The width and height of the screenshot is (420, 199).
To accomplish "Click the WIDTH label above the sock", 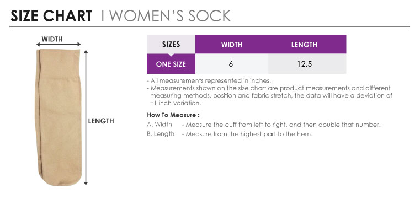I will (52, 39).
